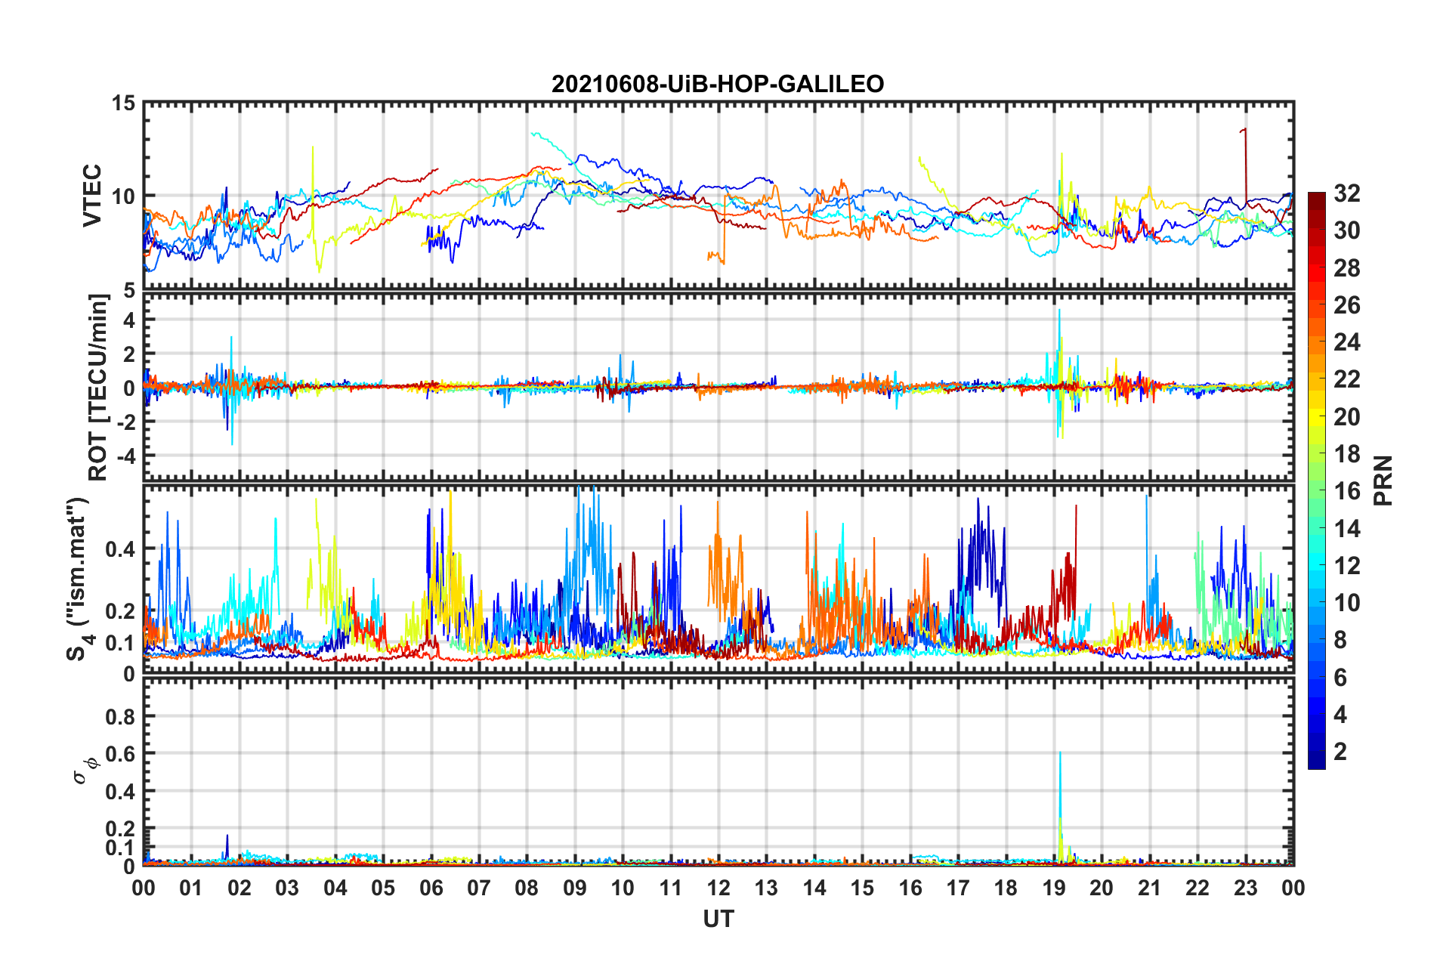This screenshot has width=1437, height=961.
Task: Select the VTEC line plot panel
Action: point(718,196)
